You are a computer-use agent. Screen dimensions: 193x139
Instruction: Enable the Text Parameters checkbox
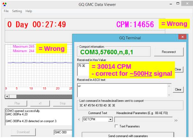point(116,126)
